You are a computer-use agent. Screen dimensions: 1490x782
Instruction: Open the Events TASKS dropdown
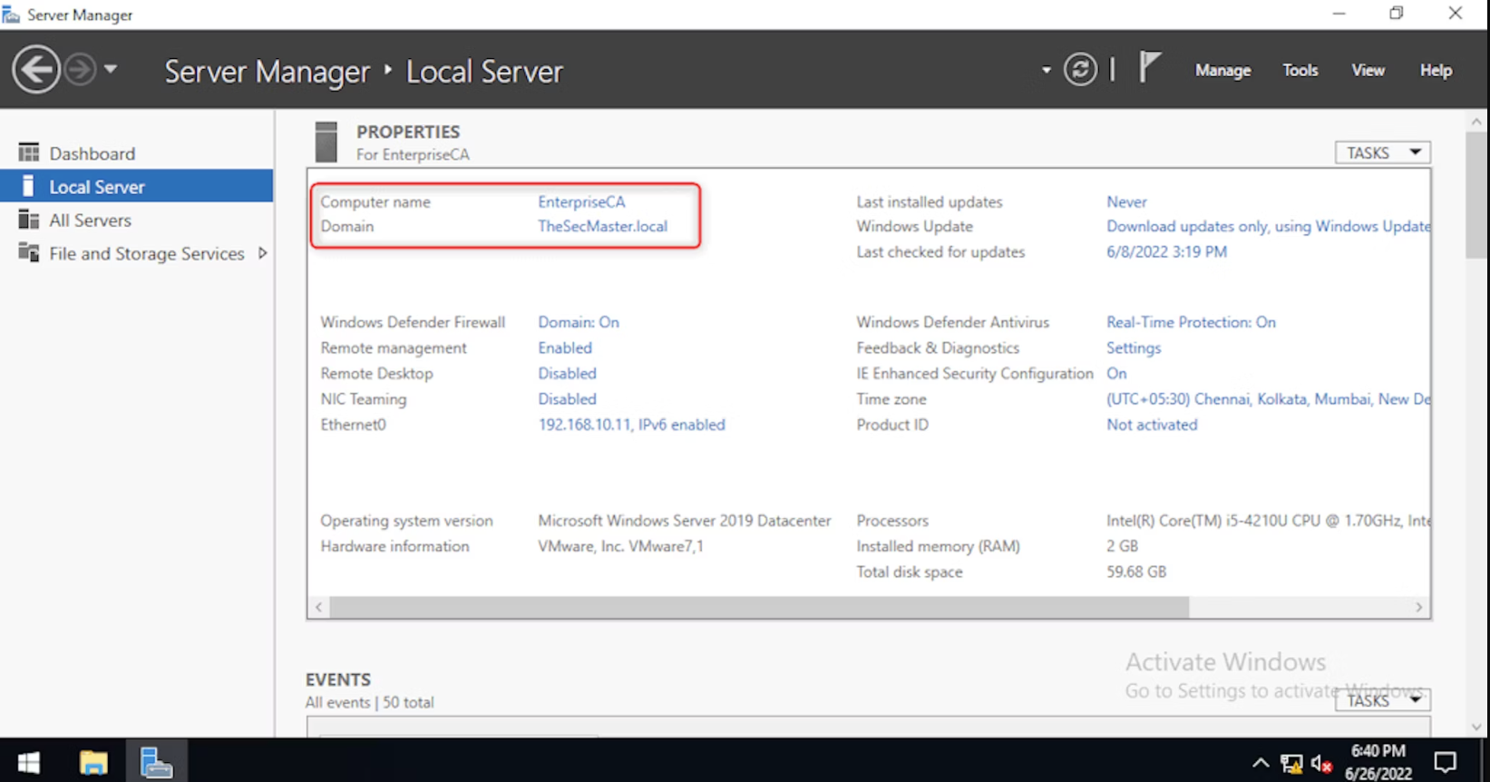click(1382, 700)
